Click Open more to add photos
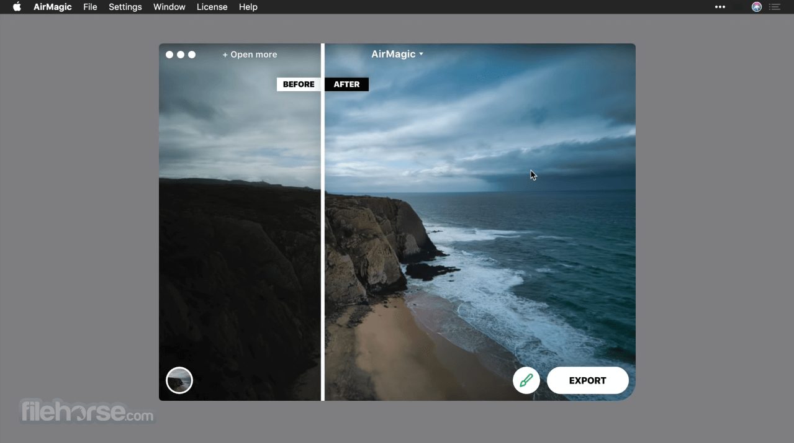Viewport: 794px width, 443px height. click(250, 54)
